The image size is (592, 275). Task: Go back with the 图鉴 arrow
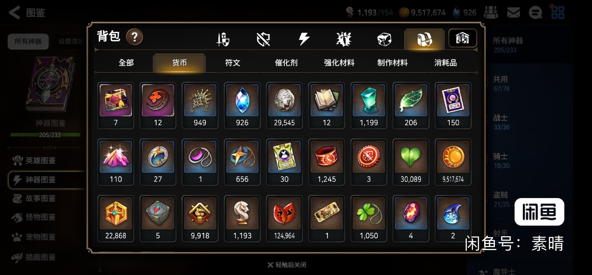coord(27,13)
